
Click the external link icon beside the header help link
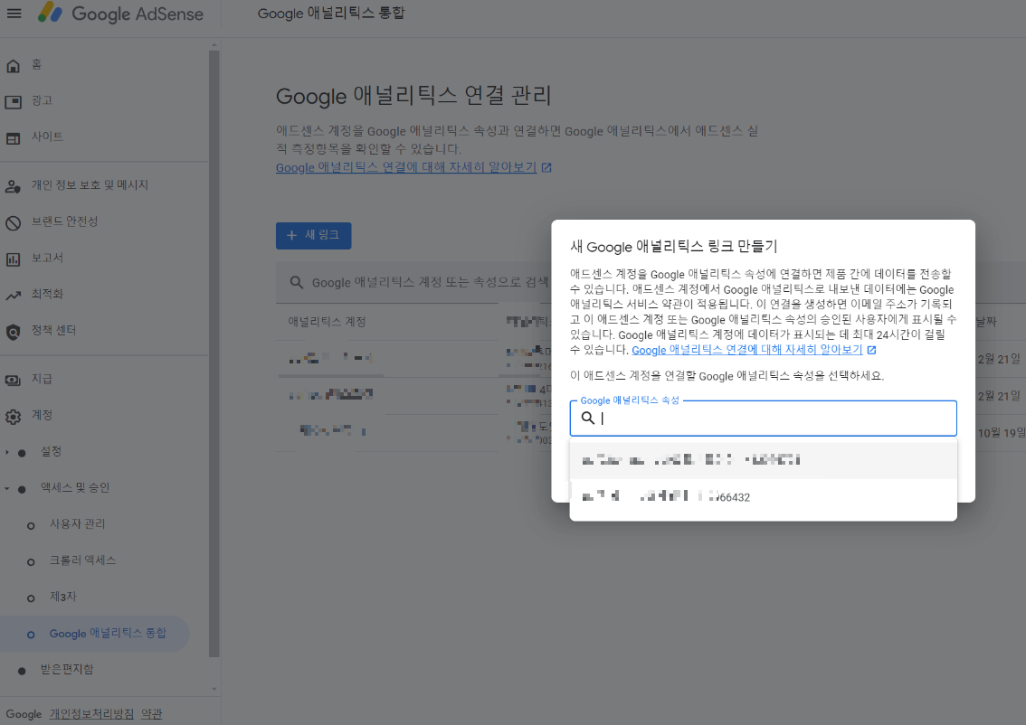[x=546, y=167]
